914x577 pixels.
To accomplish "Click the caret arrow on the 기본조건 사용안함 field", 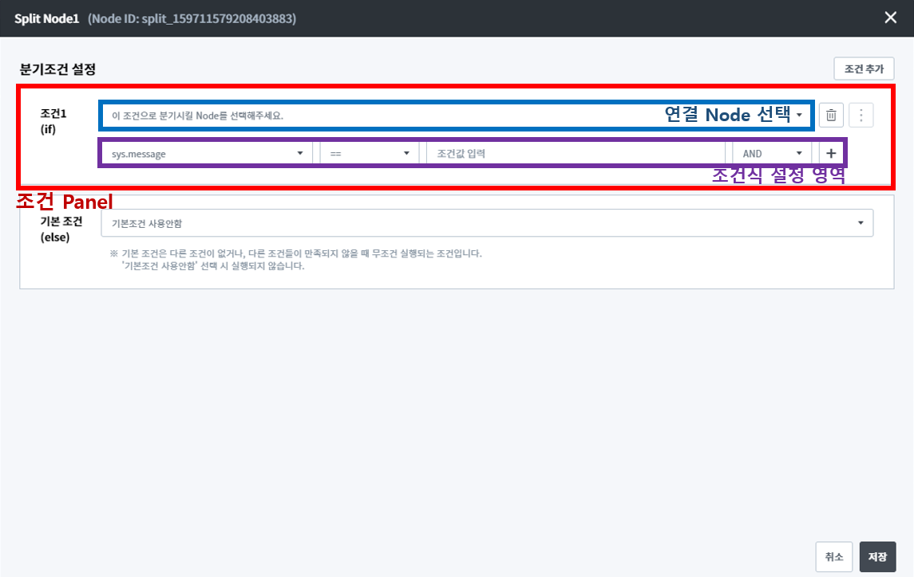I will pos(861,223).
